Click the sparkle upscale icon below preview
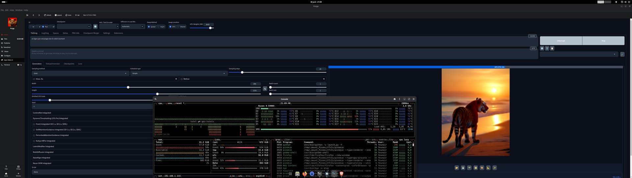632x178 pixels. [494, 168]
